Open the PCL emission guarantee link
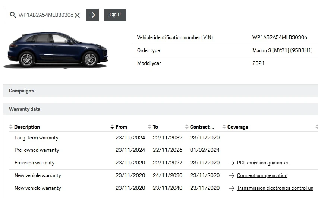The width and height of the screenshot is (318, 198). tap(263, 163)
